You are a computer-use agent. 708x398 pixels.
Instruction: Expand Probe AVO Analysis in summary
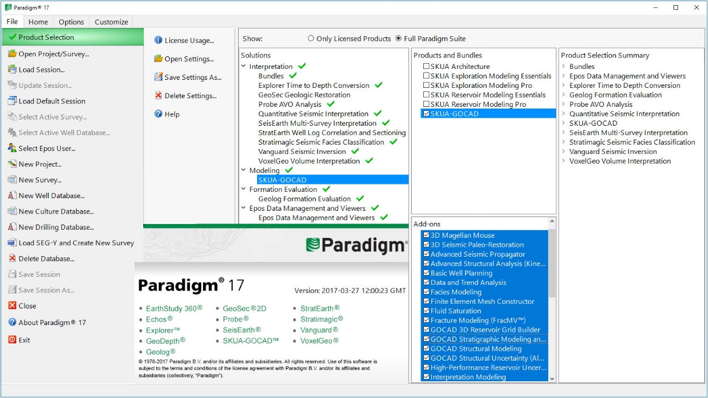point(564,105)
